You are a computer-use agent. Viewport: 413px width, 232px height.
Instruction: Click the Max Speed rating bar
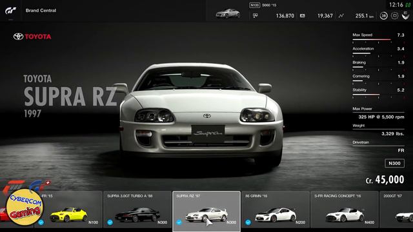378,40
